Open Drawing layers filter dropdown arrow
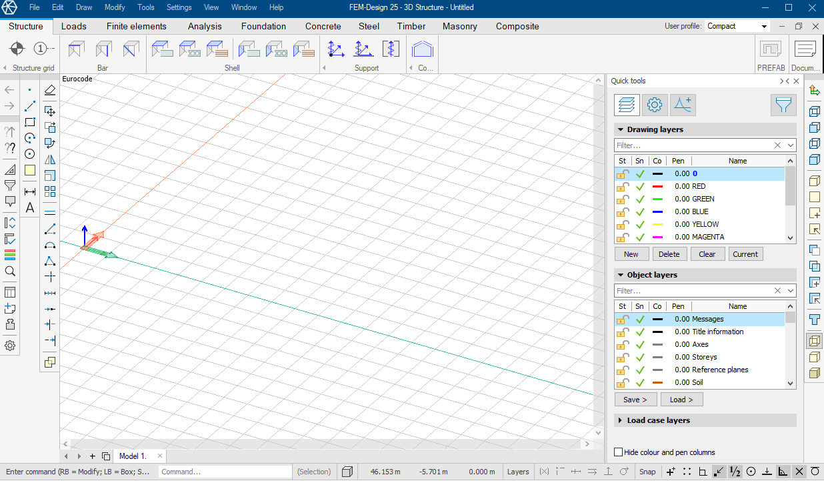The image size is (824, 481). 791,145
